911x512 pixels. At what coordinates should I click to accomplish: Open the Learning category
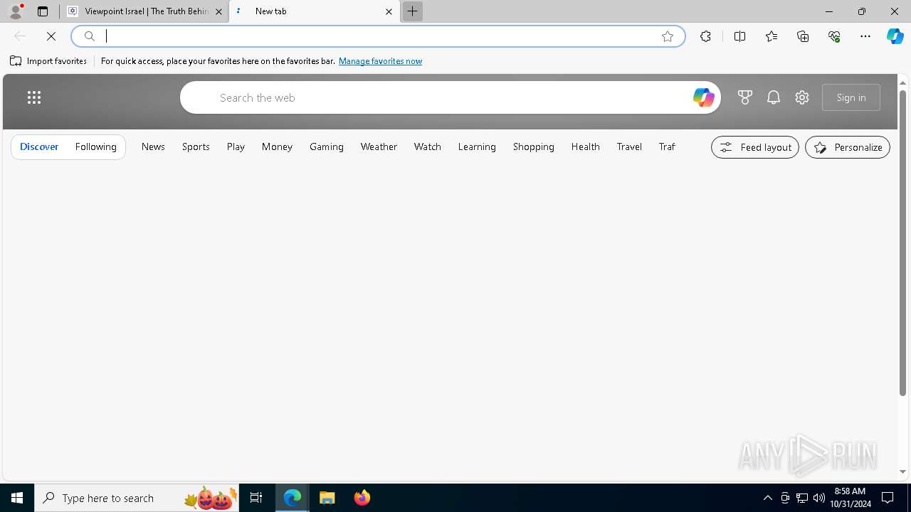[x=477, y=146]
